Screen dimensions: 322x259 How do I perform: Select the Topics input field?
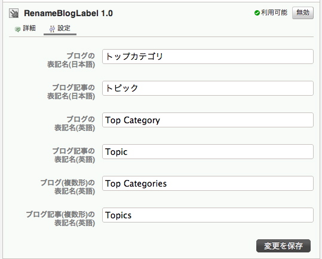pos(208,215)
